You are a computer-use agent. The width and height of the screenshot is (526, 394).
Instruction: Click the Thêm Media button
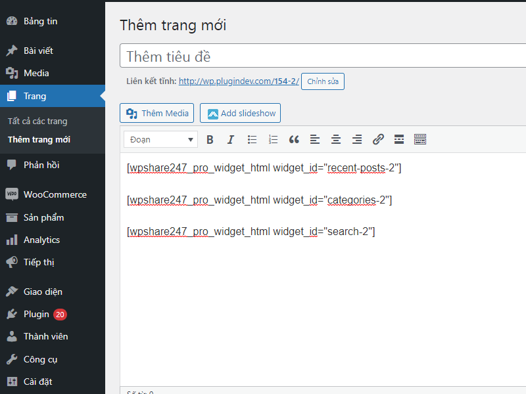click(156, 113)
